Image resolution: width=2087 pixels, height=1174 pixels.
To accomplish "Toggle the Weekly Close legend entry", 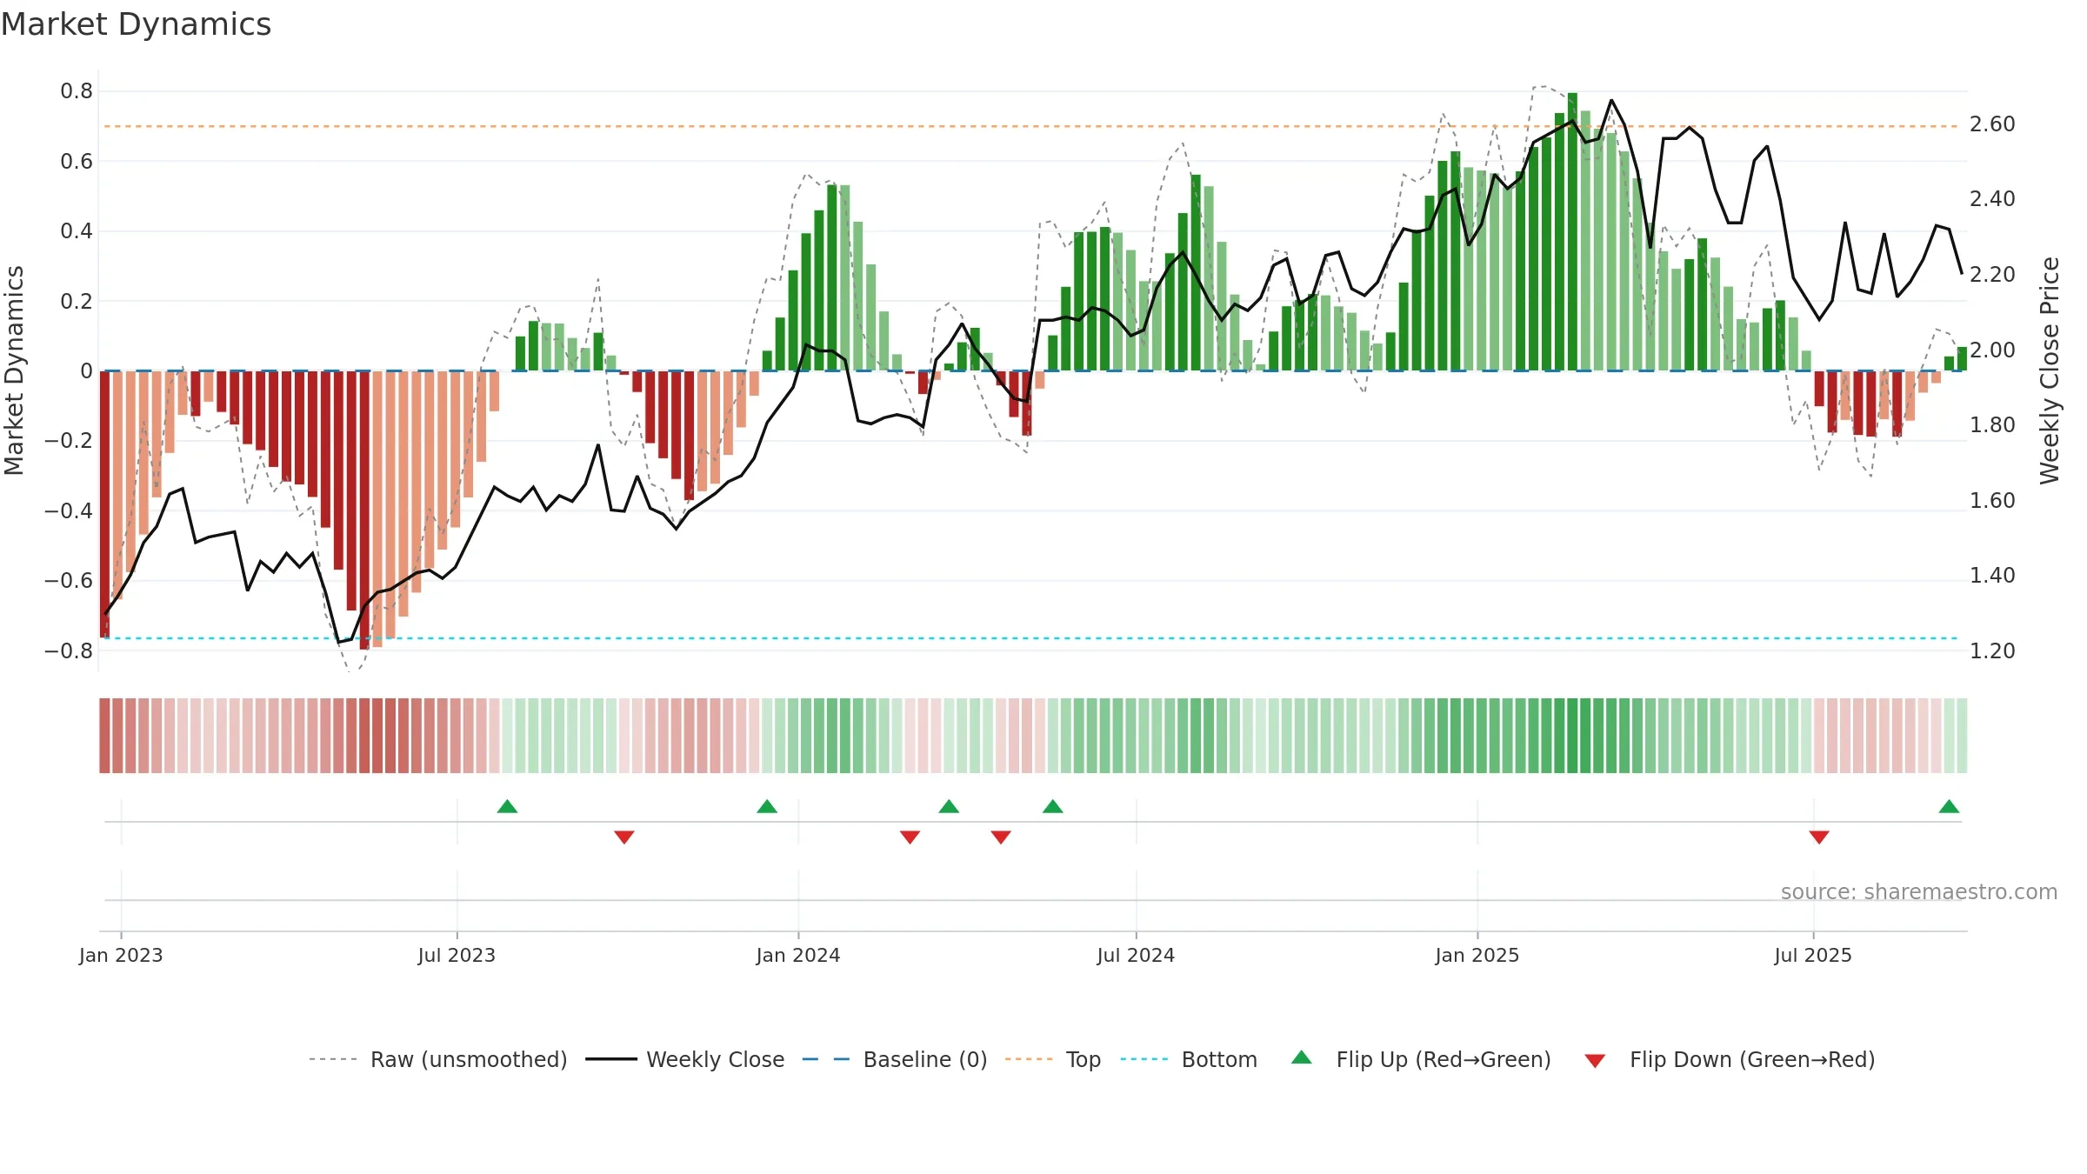I will (684, 1059).
